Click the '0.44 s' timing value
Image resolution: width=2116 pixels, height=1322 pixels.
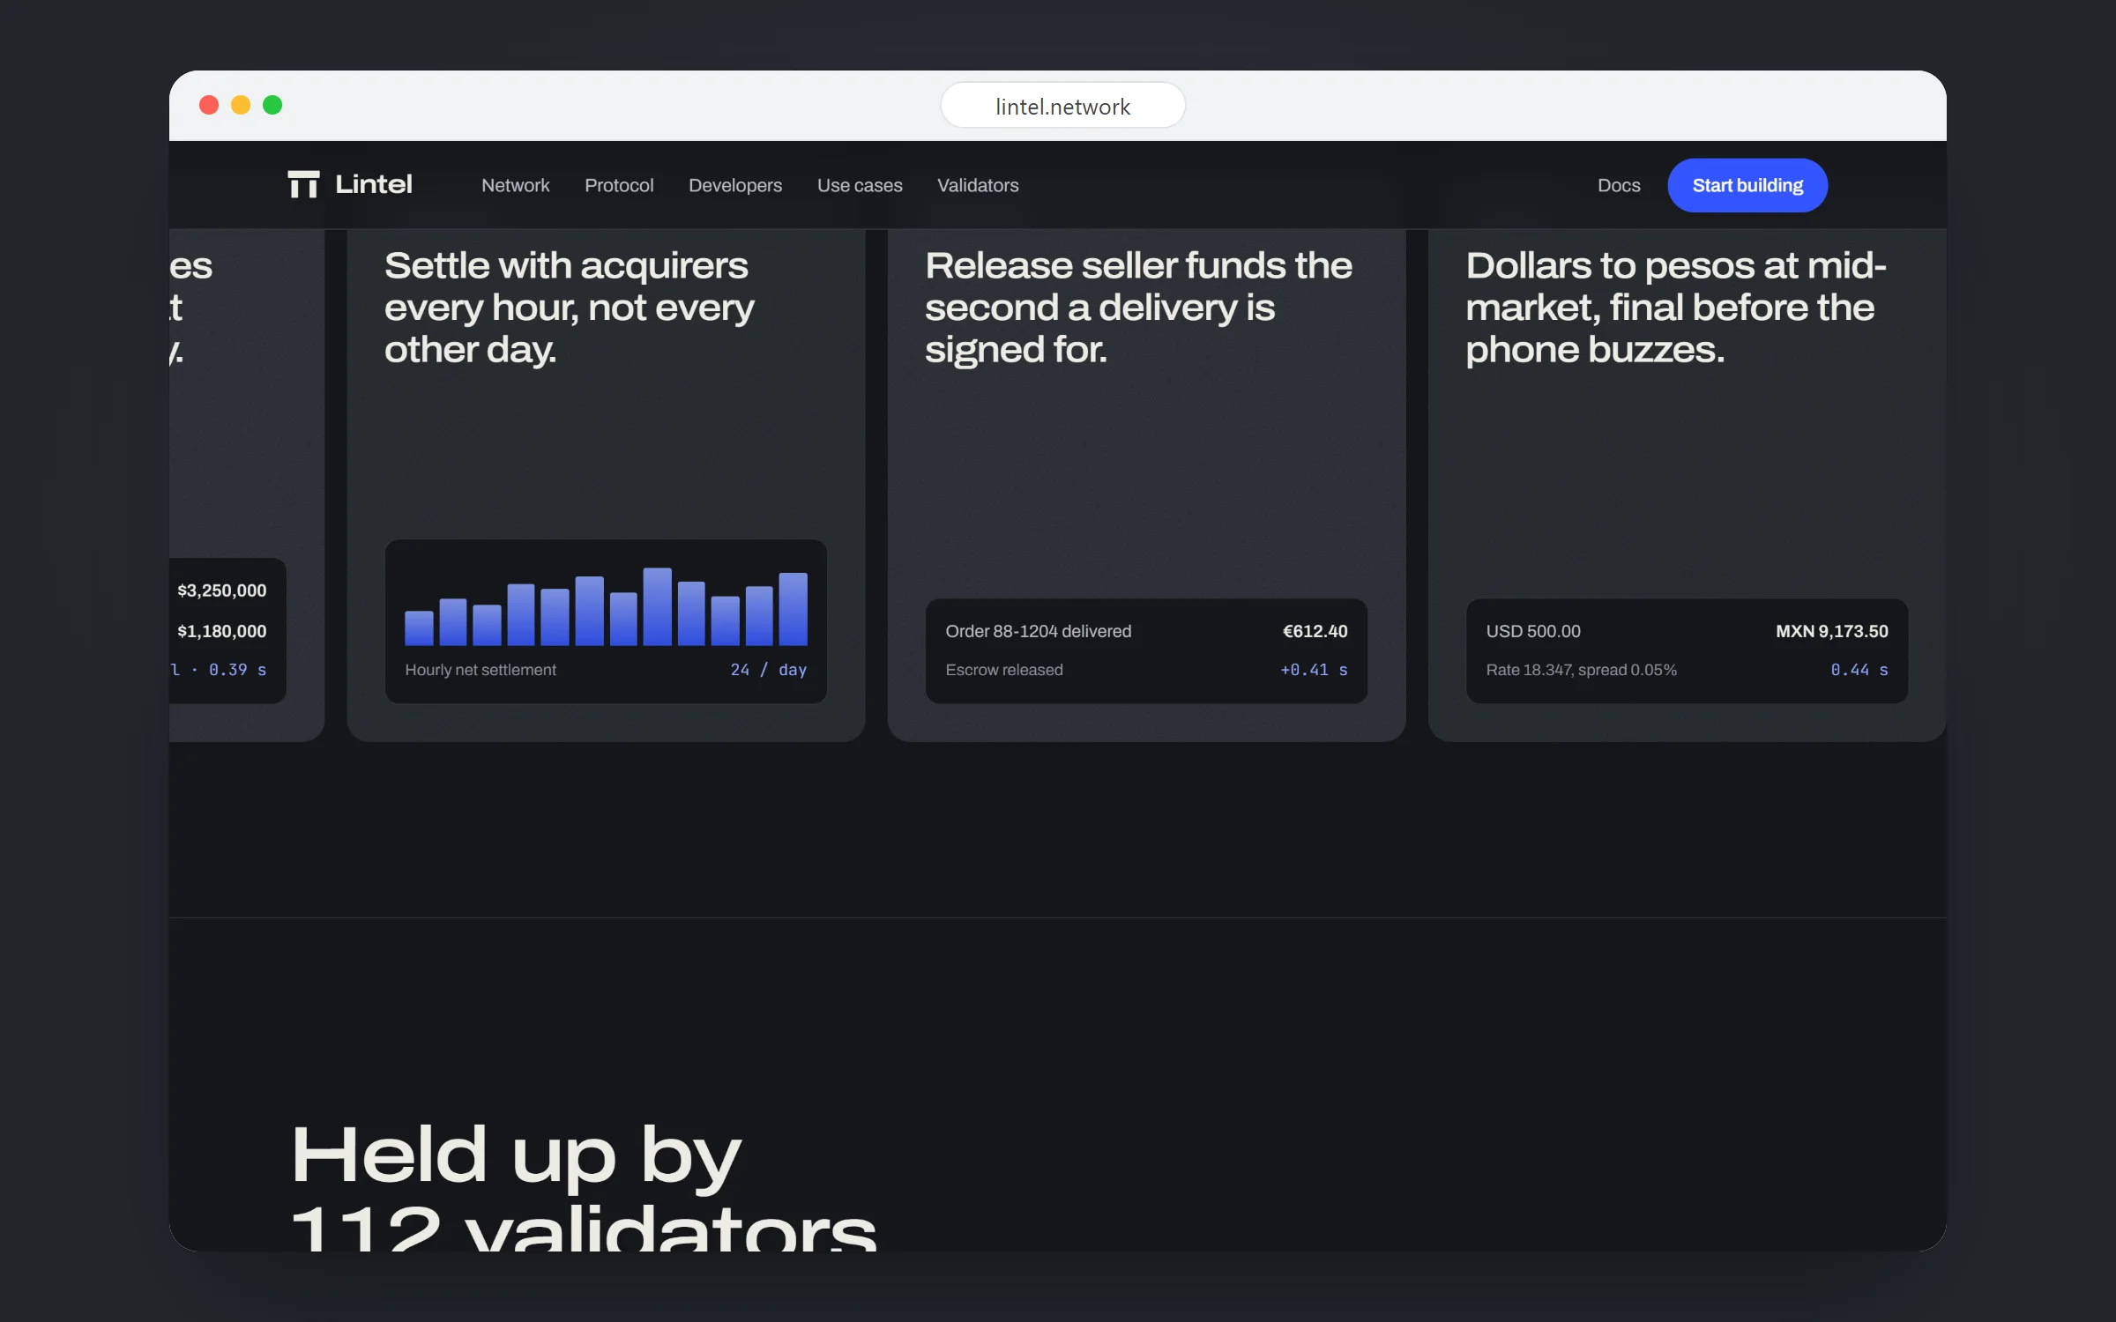[1859, 670]
